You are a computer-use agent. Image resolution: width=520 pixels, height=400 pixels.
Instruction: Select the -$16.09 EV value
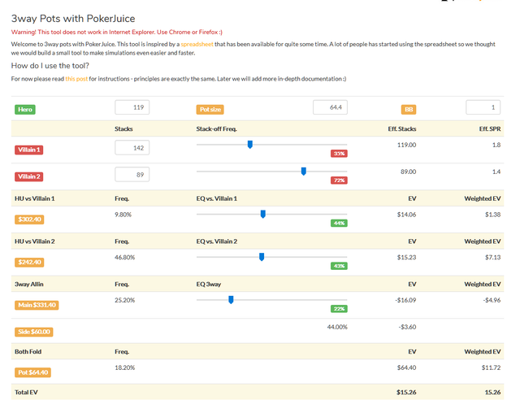click(405, 300)
